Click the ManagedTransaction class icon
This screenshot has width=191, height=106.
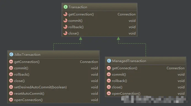[109, 61]
